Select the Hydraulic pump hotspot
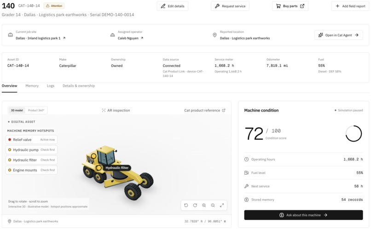 tap(31, 150)
